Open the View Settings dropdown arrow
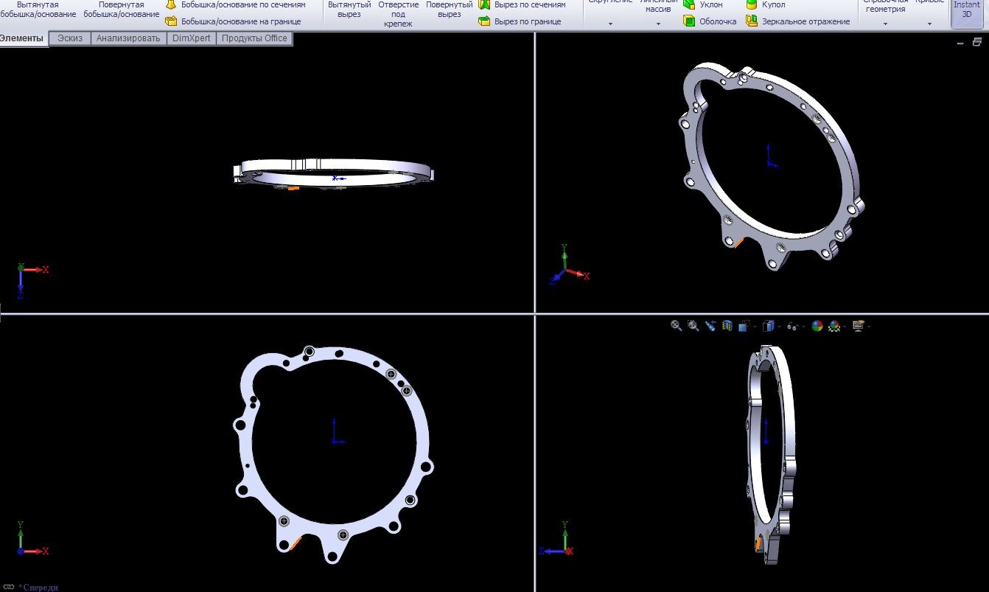The width and height of the screenshot is (989, 592). (x=870, y=326)
